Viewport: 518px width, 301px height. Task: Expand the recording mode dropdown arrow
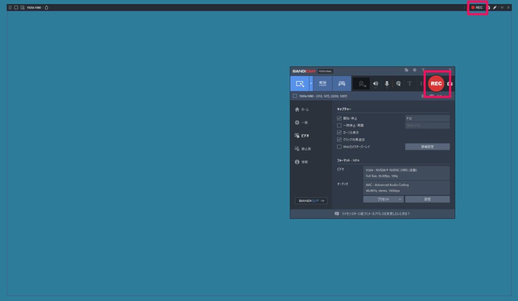pyautogui.click(x=311, y=84)
